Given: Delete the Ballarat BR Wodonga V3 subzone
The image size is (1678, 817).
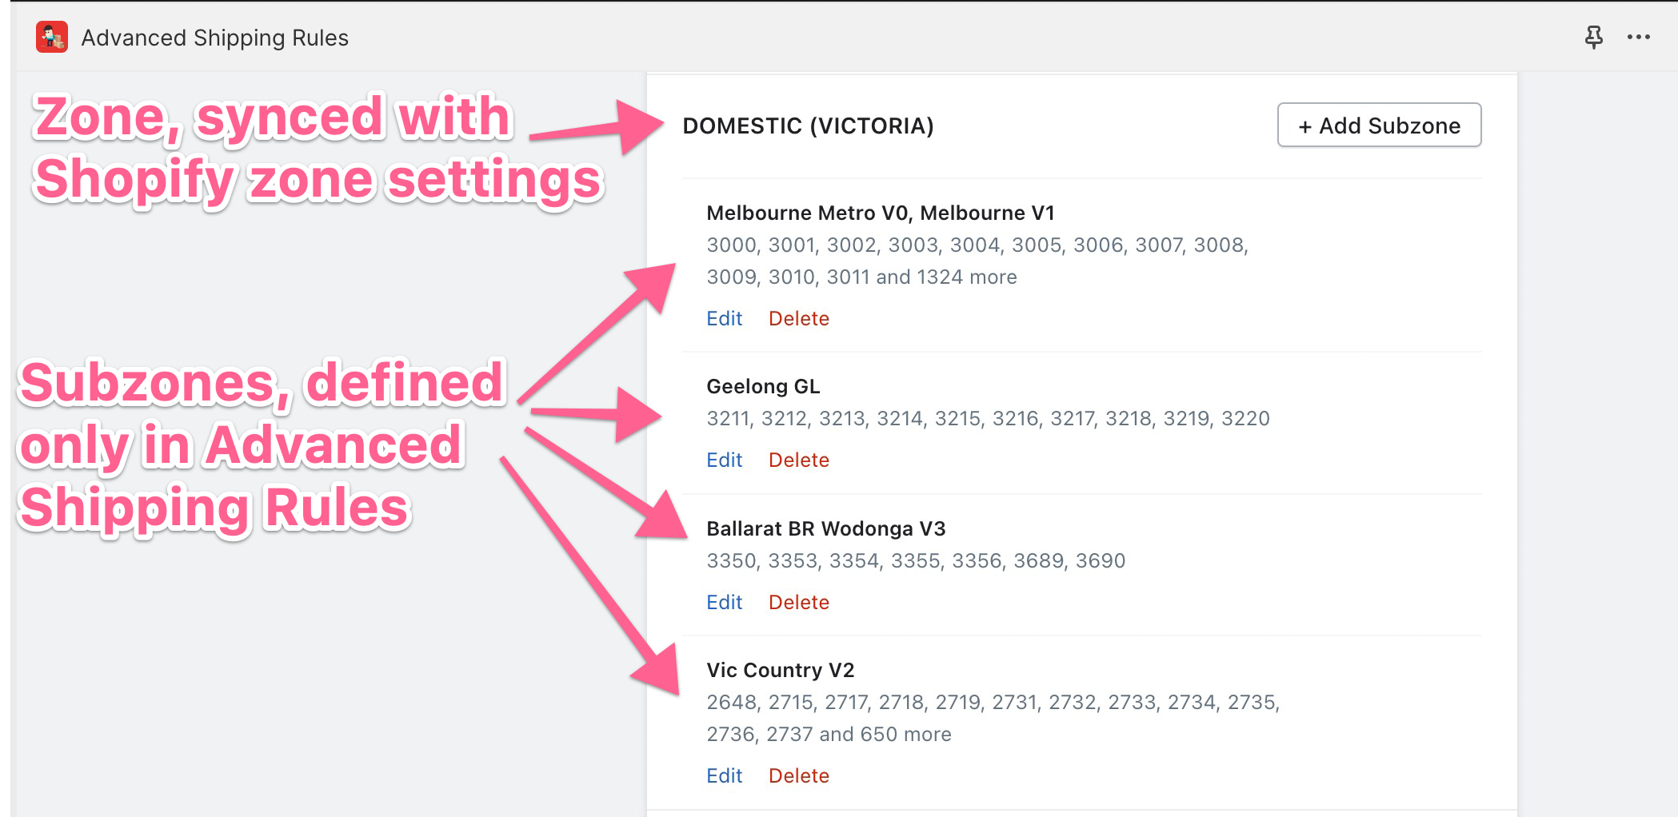Looking at the screenshot, I should tap(798, 602).
